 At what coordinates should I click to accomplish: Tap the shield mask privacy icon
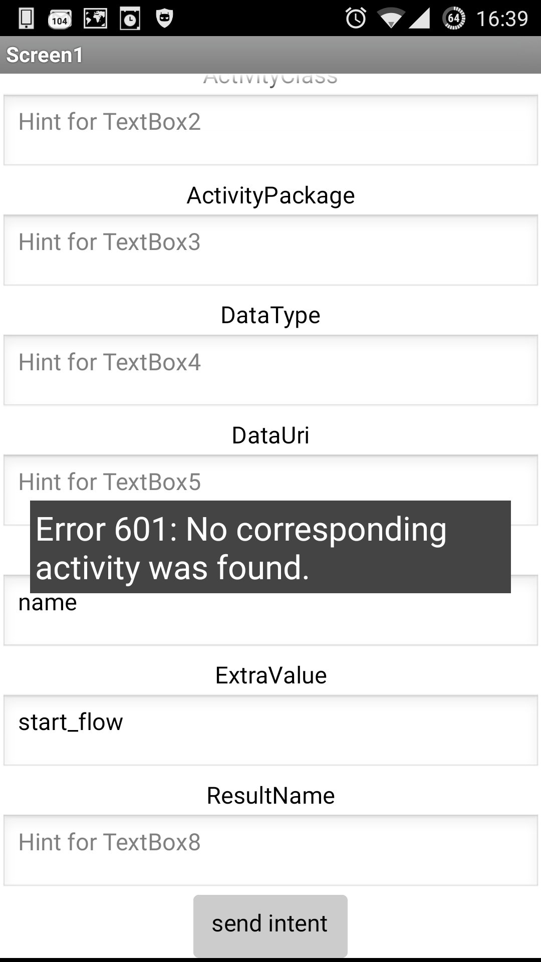pos(164,19)
